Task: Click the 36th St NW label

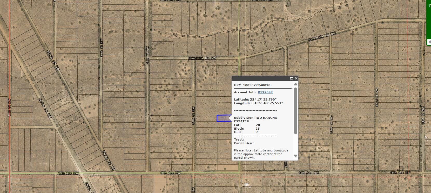Action: pyautogui.click(x=193, y=115)
